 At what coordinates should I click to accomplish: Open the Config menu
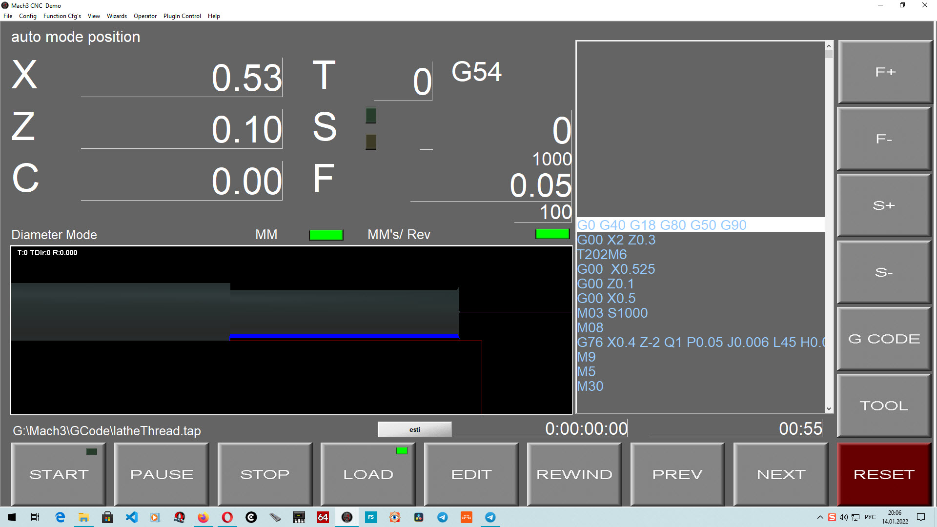coord(28,16)
